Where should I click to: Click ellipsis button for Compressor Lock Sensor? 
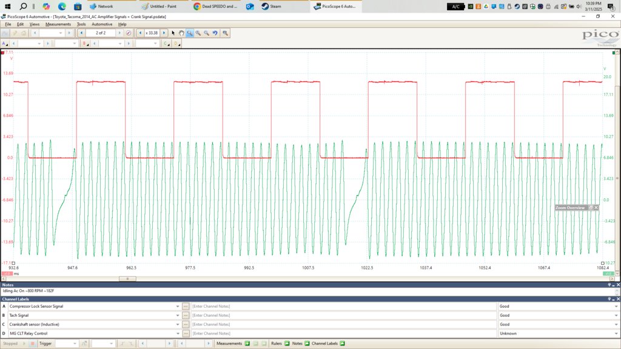pos(186,306)
